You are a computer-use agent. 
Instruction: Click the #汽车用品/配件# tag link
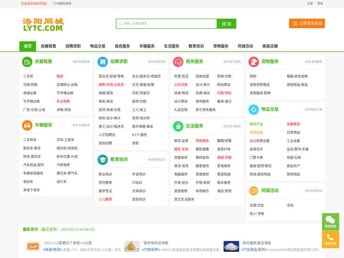[254, 250]
